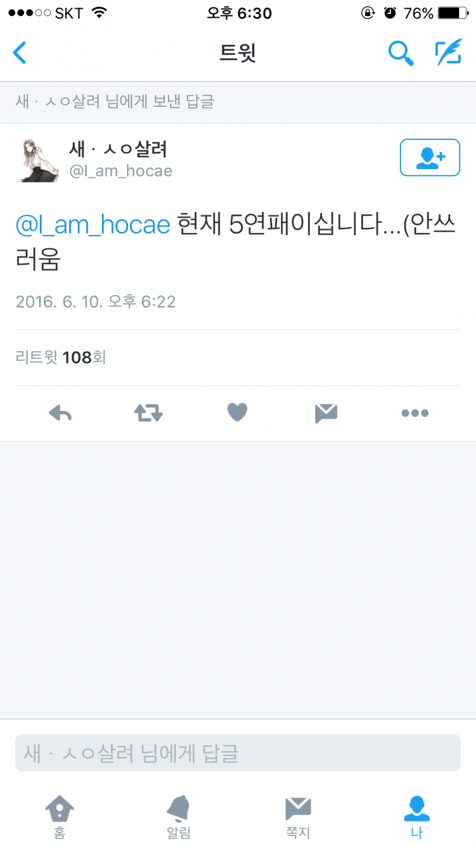476x846 pixels.
Task: Open the 쪽지 messages tab
Action: pos(298,816)
